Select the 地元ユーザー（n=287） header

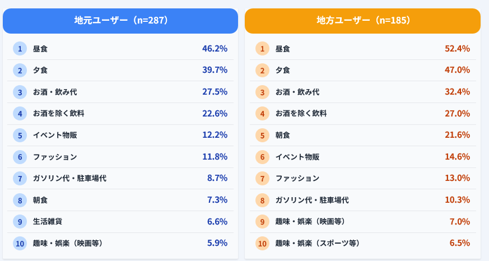point(121,21)
